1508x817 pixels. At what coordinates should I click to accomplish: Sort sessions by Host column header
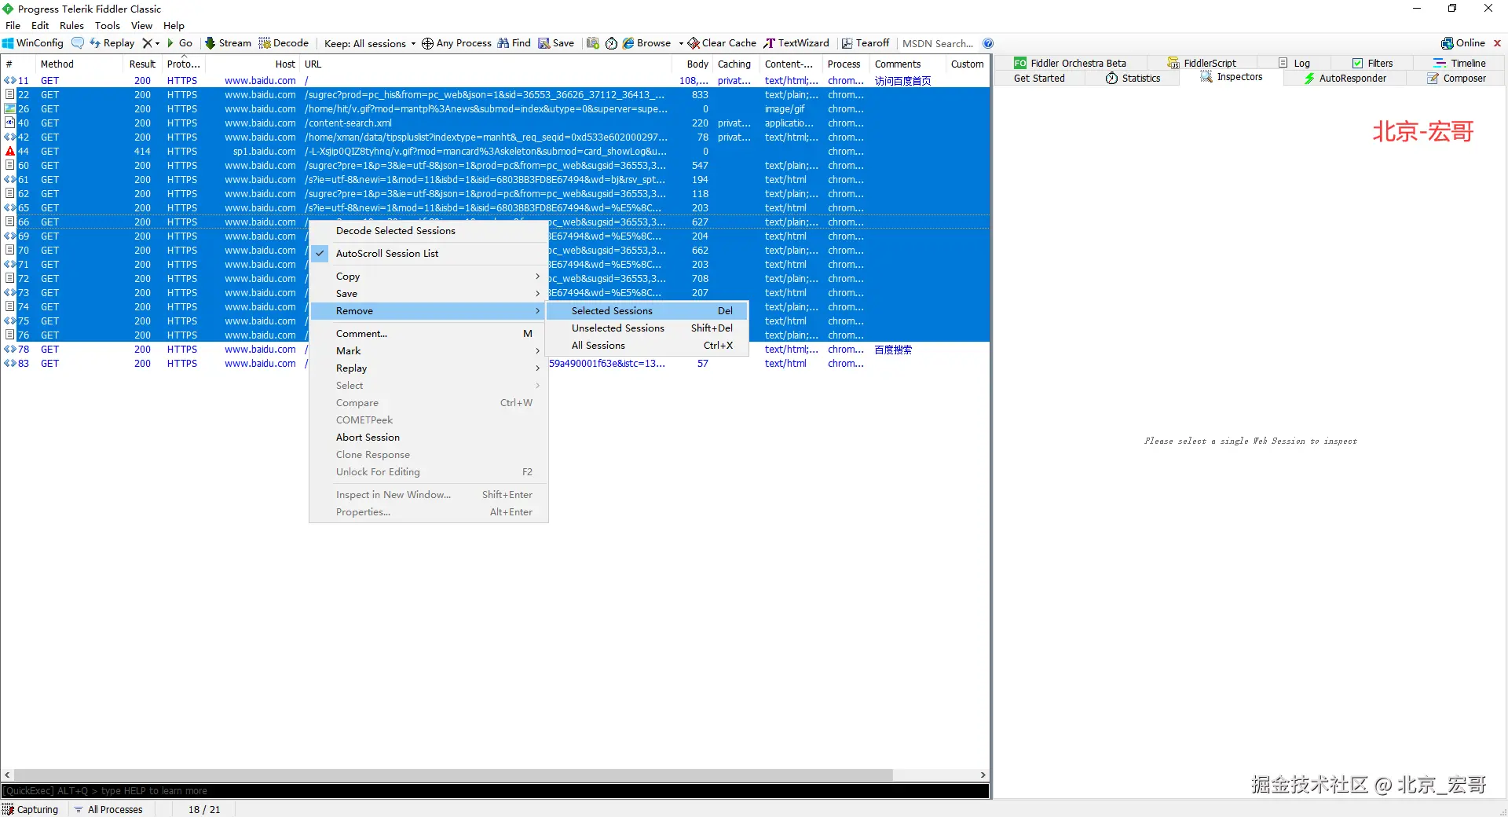[x=253, y=64]
